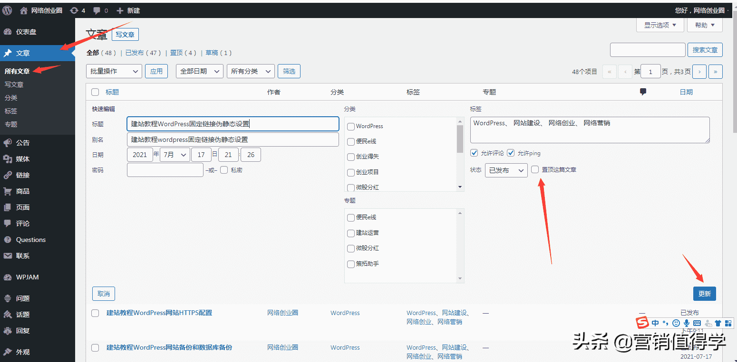Open the Questions sidebar icon
This screenshot has height=362, width=737.
[8, 240]
